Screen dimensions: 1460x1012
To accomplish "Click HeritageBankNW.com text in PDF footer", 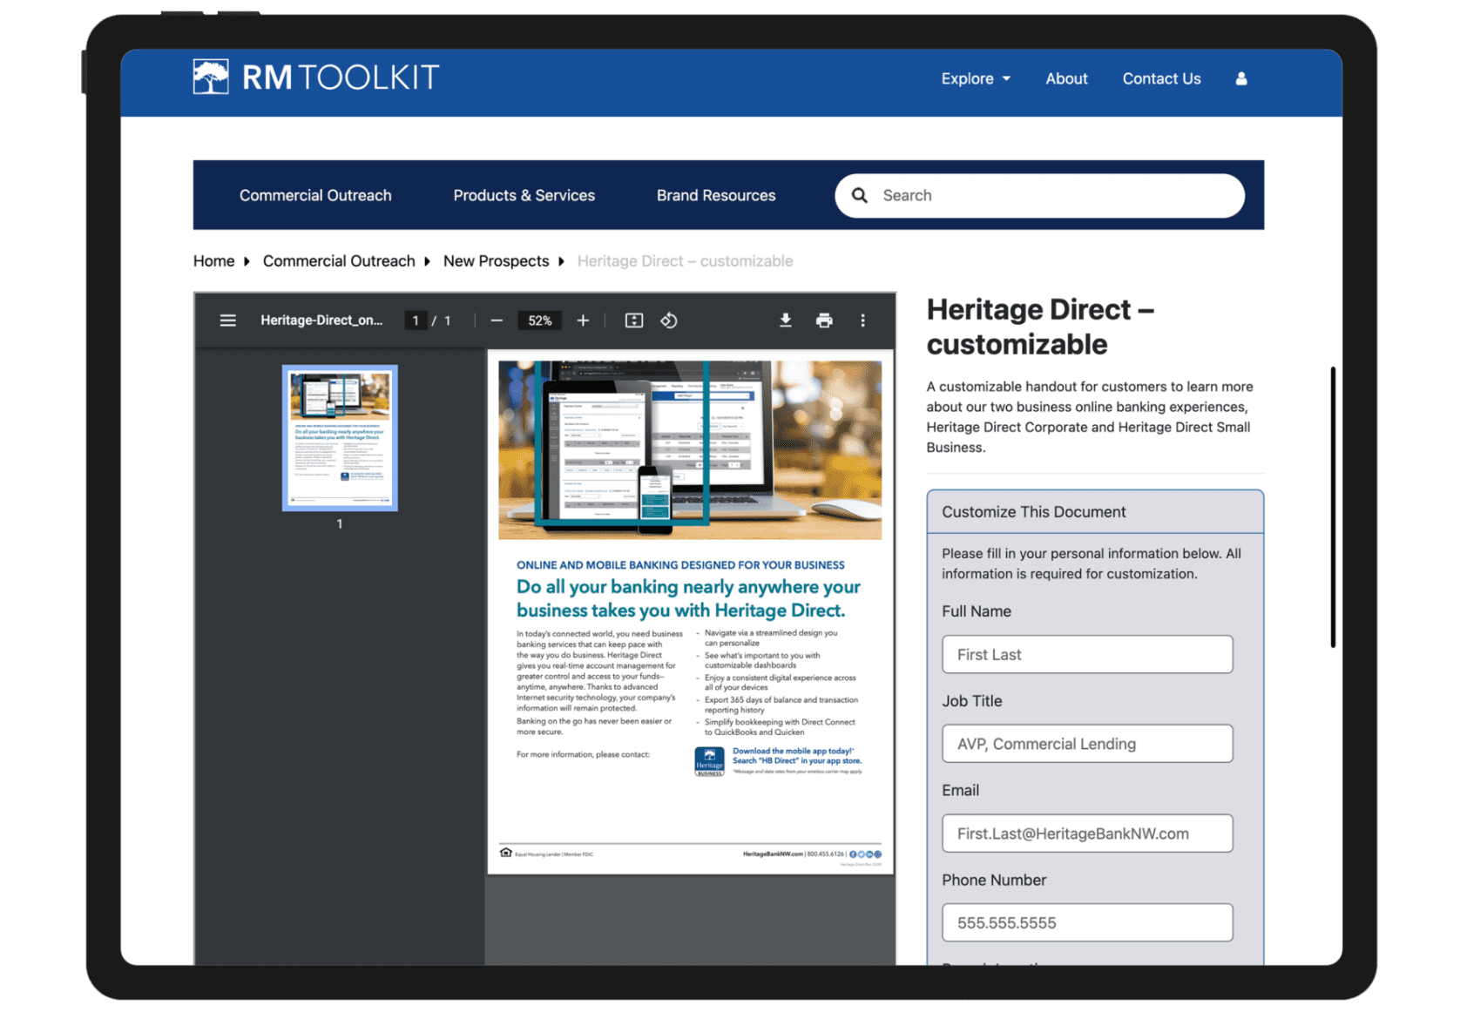I will [x=773, y=854].
